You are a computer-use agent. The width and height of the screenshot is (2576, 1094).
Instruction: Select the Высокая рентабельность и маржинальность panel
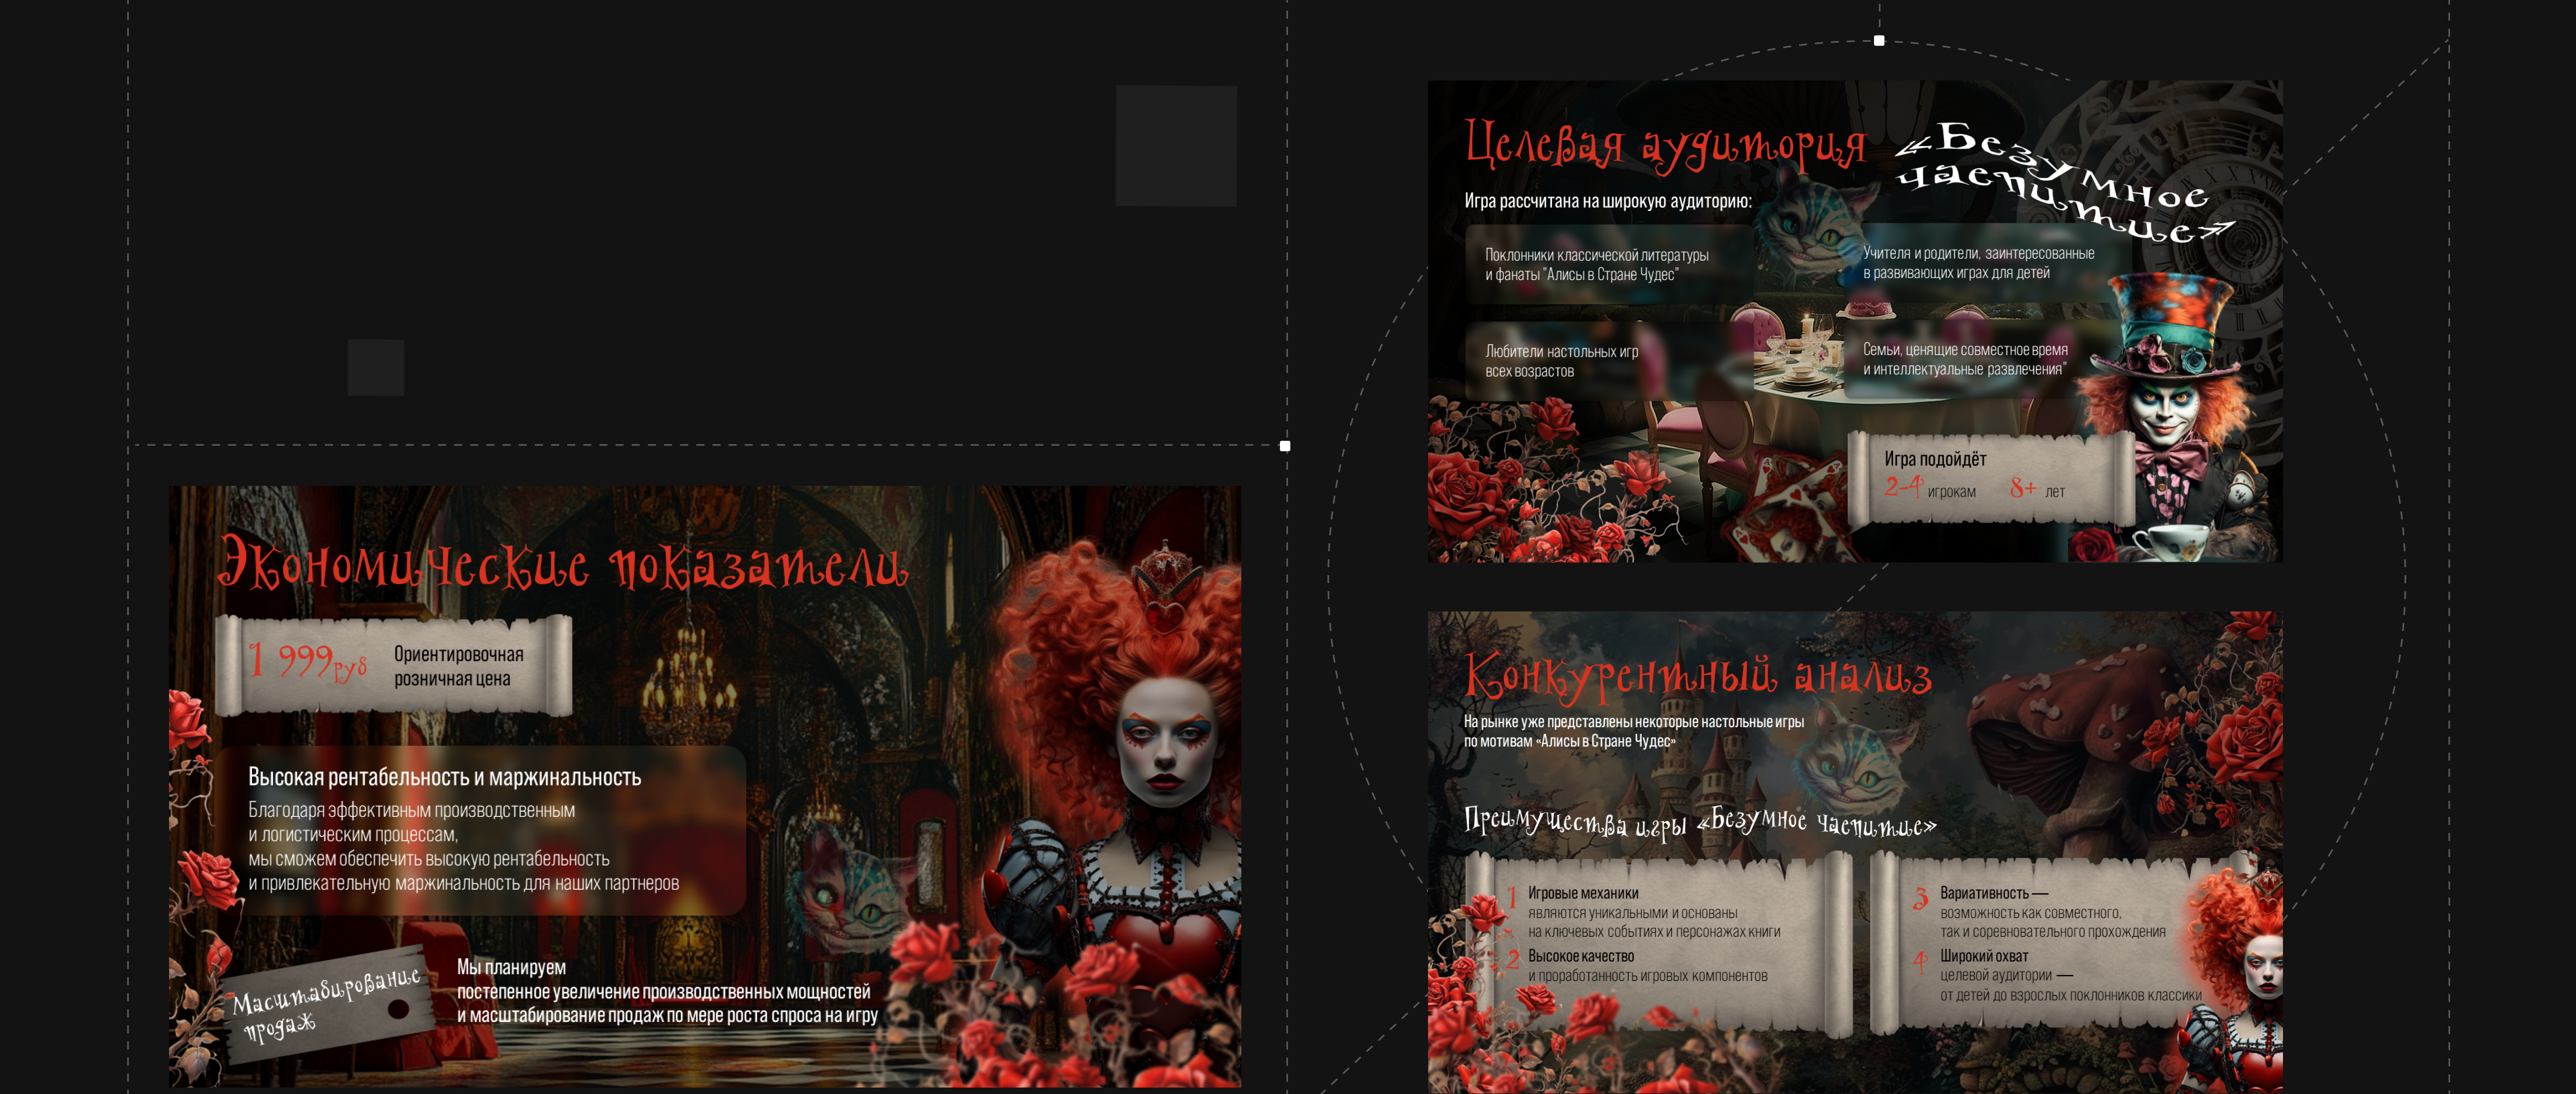(480, 829)
